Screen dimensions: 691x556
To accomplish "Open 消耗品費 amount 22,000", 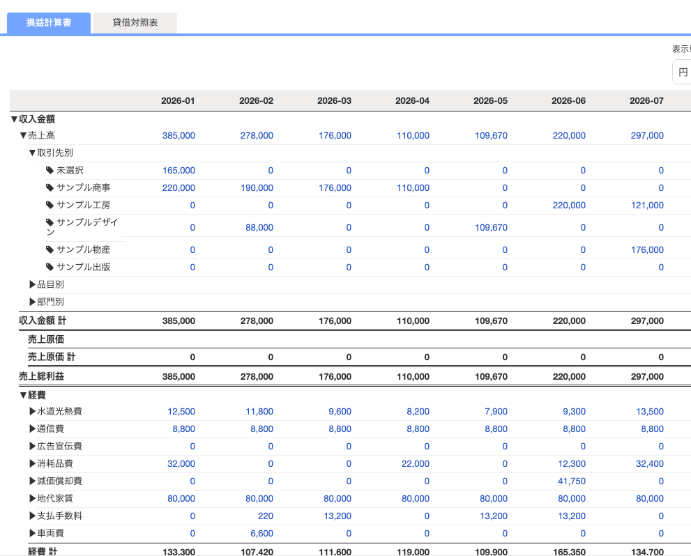I will click(x=415, y=463).
